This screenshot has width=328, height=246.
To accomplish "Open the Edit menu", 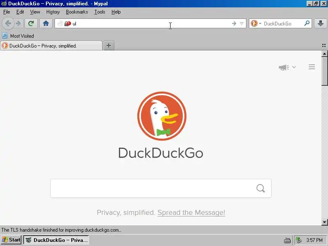I will click(x=20, y=12).
